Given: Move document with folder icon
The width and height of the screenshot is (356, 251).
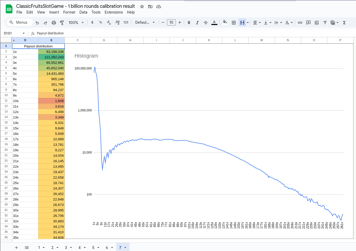Looking at the screenshot, I should click(x=150, y=7).
